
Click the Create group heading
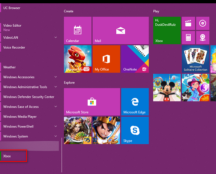coord(68,11)
